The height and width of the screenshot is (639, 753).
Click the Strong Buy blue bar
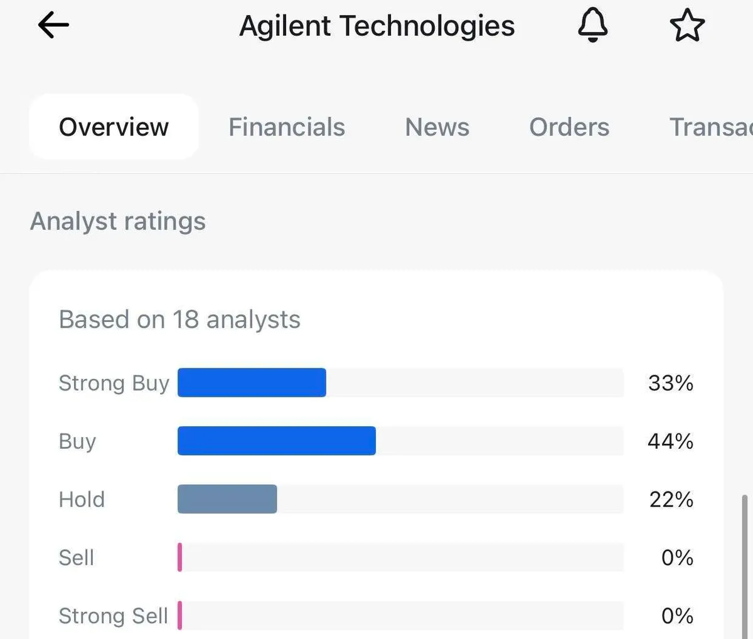252,383
